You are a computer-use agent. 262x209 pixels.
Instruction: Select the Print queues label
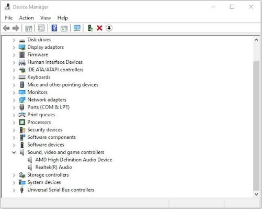click(41, 115)
